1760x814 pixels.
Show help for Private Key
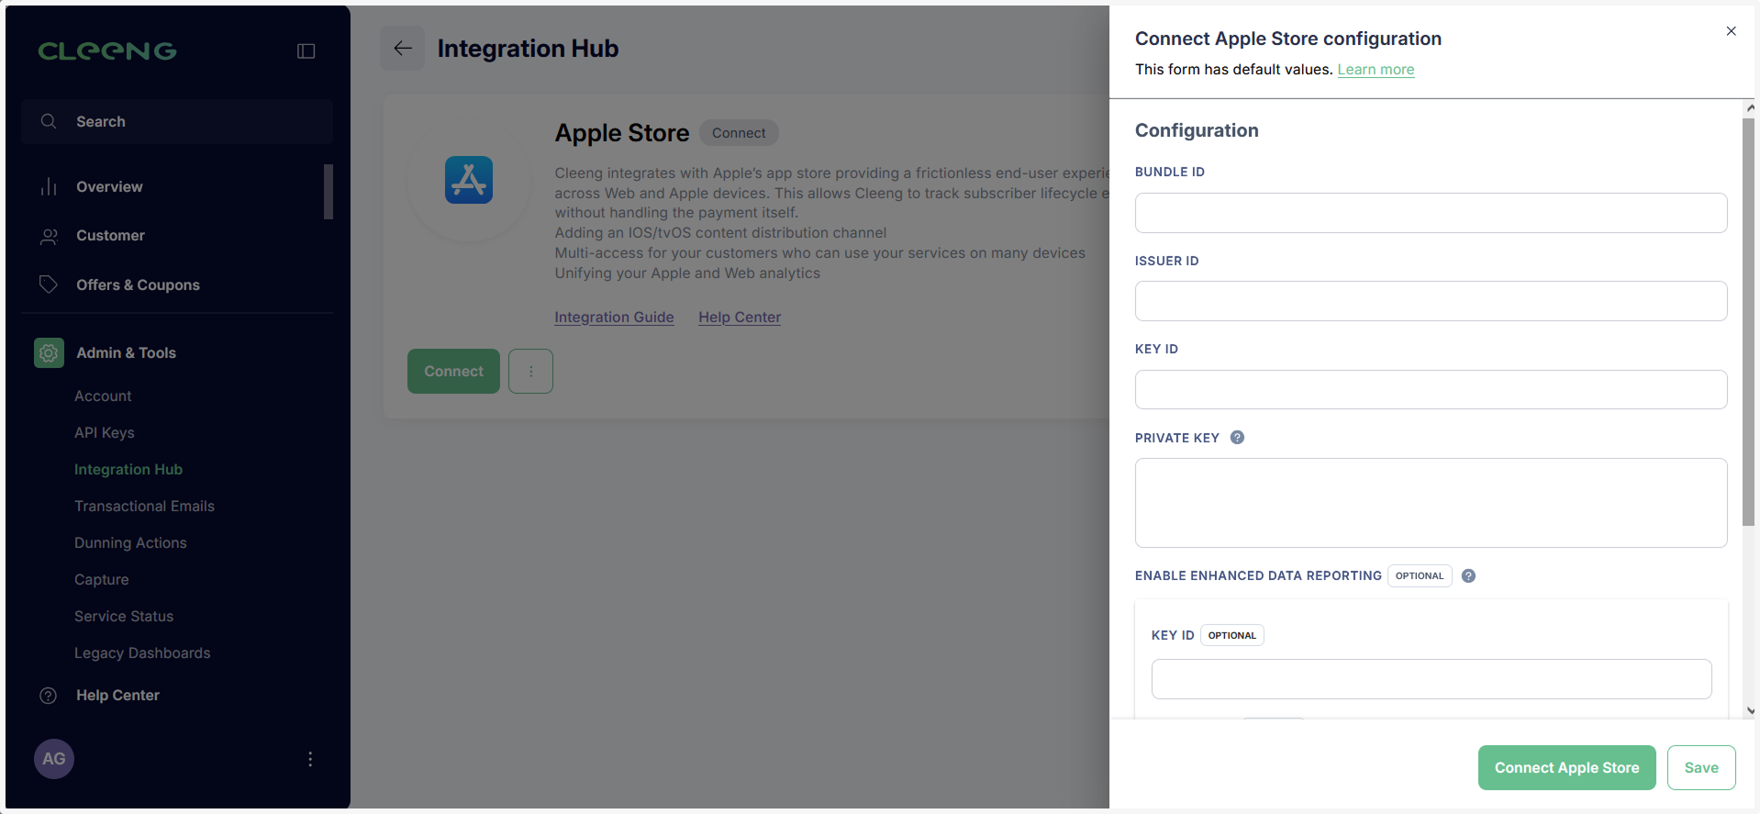pos(1237,438)
